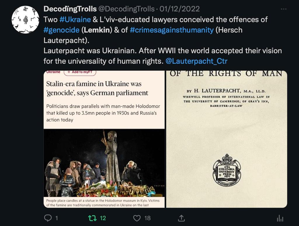
Task: Click the Add to myFT button
Action: [80, 73]
